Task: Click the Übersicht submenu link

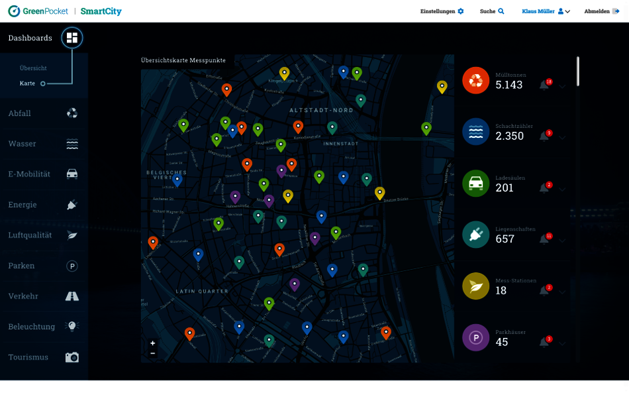Action: pyautogui.click(x=33, y=68)
